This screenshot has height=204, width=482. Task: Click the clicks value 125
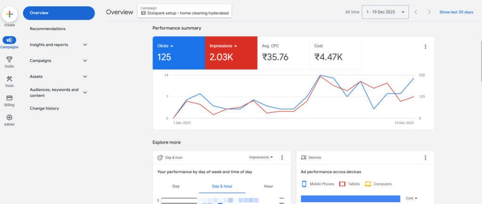[164, 57]
